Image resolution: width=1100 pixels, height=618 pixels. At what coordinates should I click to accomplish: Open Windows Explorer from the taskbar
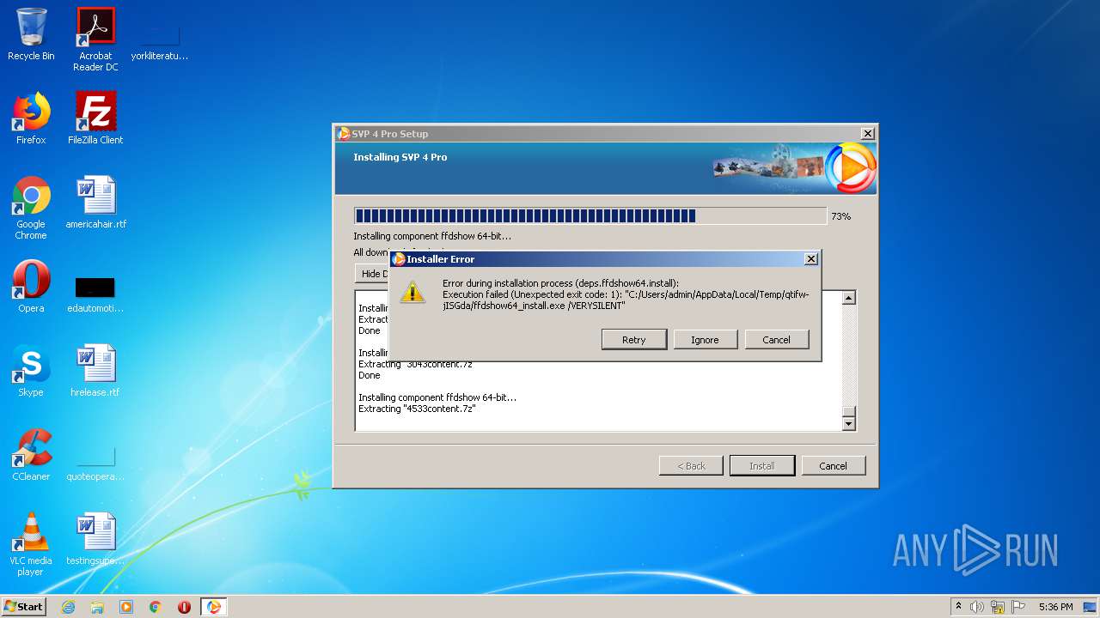[x=97, y=607]
